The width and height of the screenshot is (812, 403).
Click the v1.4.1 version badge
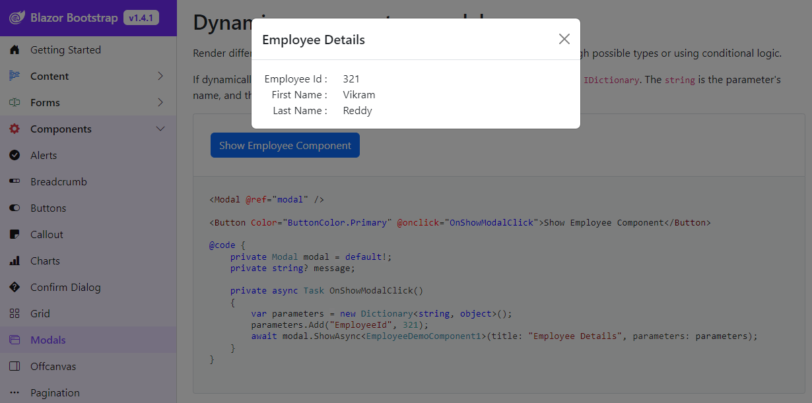141,18
